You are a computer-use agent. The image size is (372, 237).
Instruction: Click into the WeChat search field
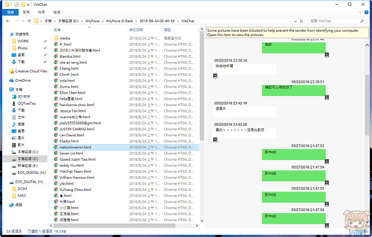[334, 21]
